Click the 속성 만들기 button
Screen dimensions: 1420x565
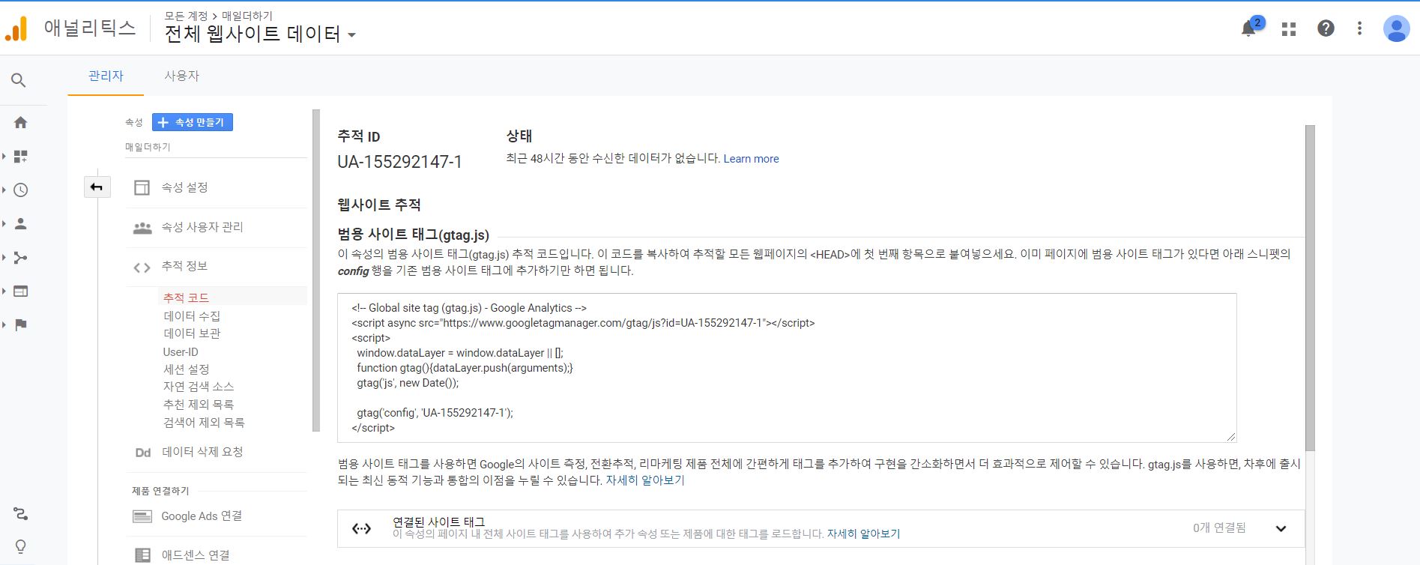(193, 122)
